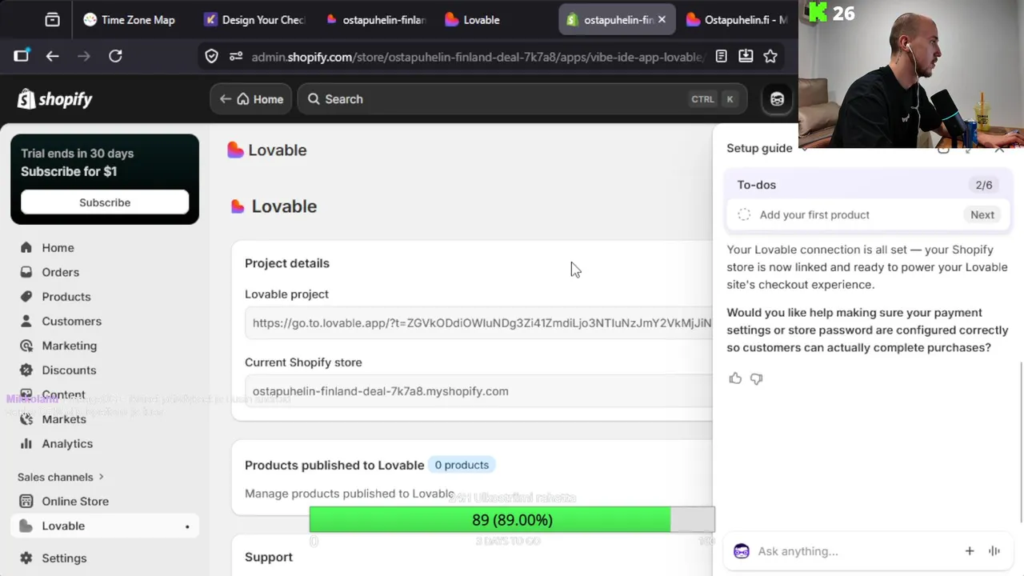The height and width of the screenshot is (576, 1024).
Task: Click the install app icon in address bar
Action: [746, 56]
